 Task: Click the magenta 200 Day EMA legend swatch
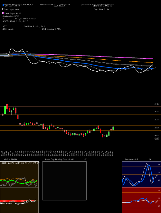pyautogui.click(x=4, y=13)
